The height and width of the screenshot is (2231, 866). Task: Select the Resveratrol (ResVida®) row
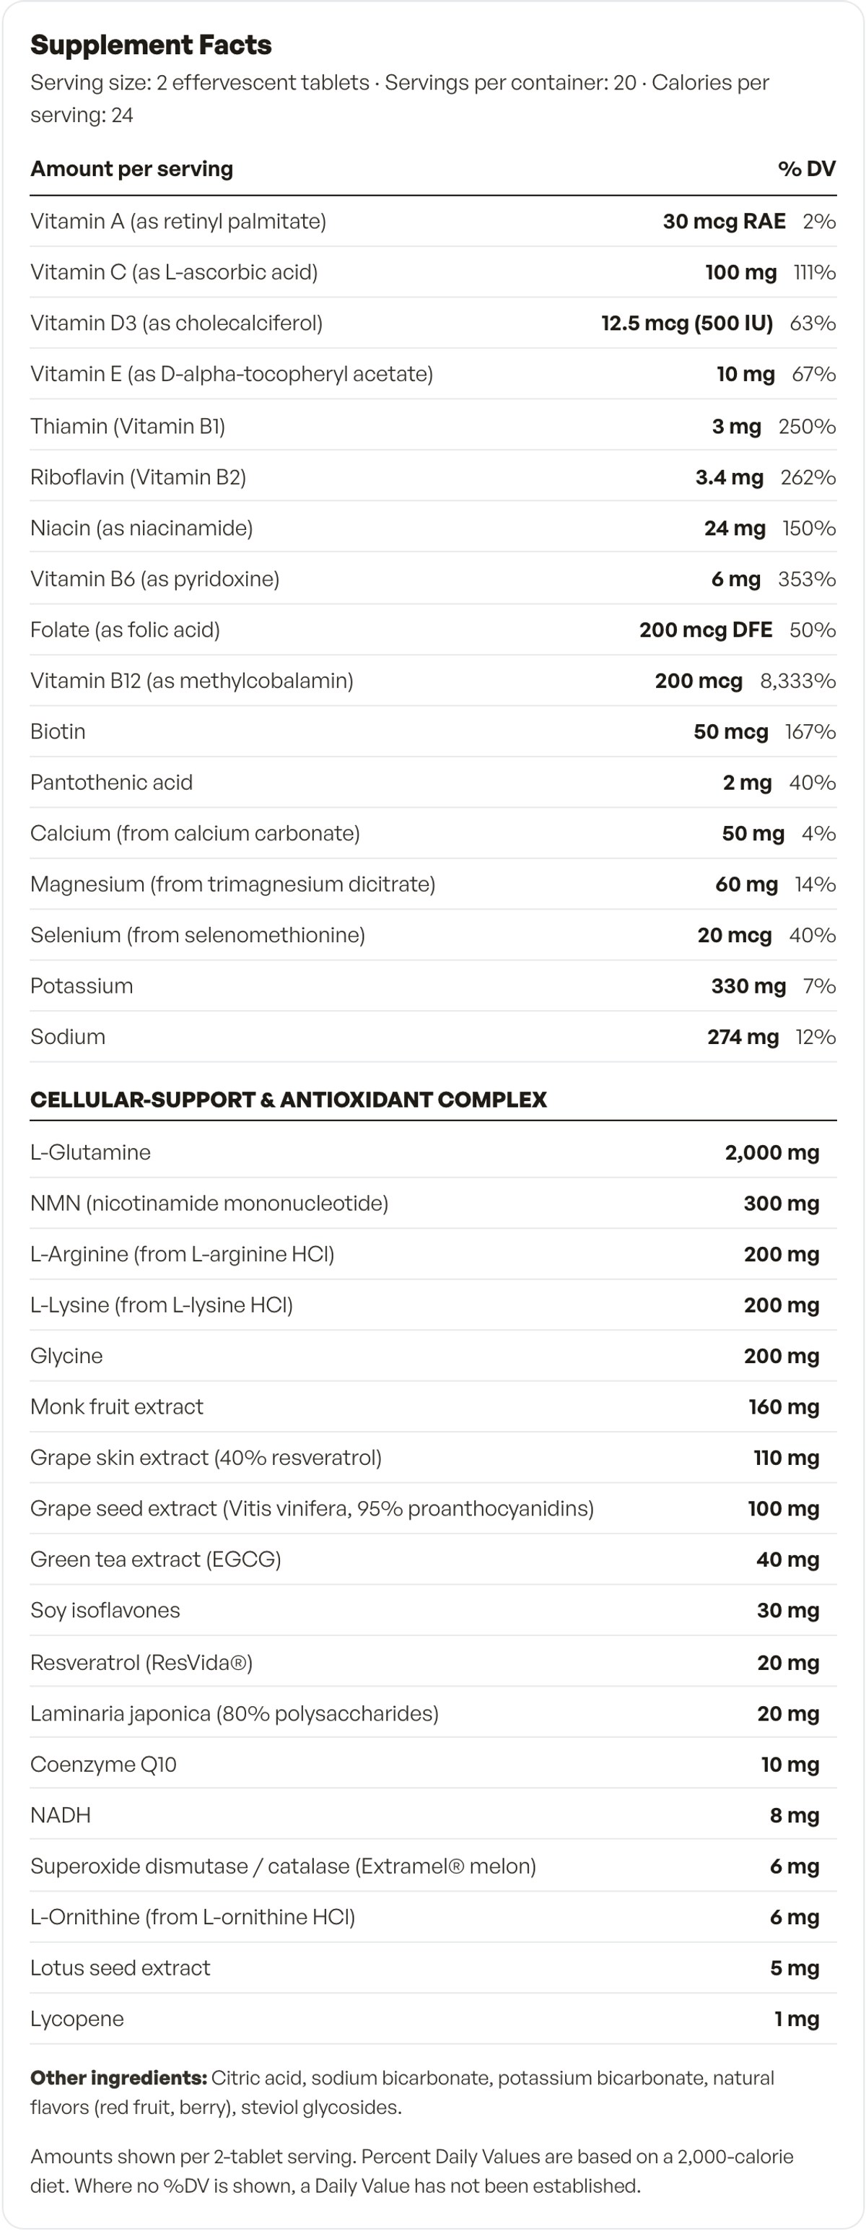click(433, 1662)
